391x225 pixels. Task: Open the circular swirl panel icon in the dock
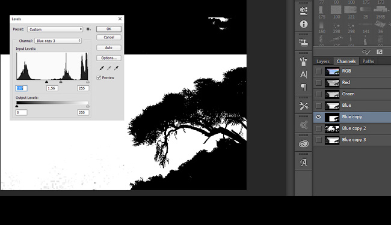click(x=303, y=125)
